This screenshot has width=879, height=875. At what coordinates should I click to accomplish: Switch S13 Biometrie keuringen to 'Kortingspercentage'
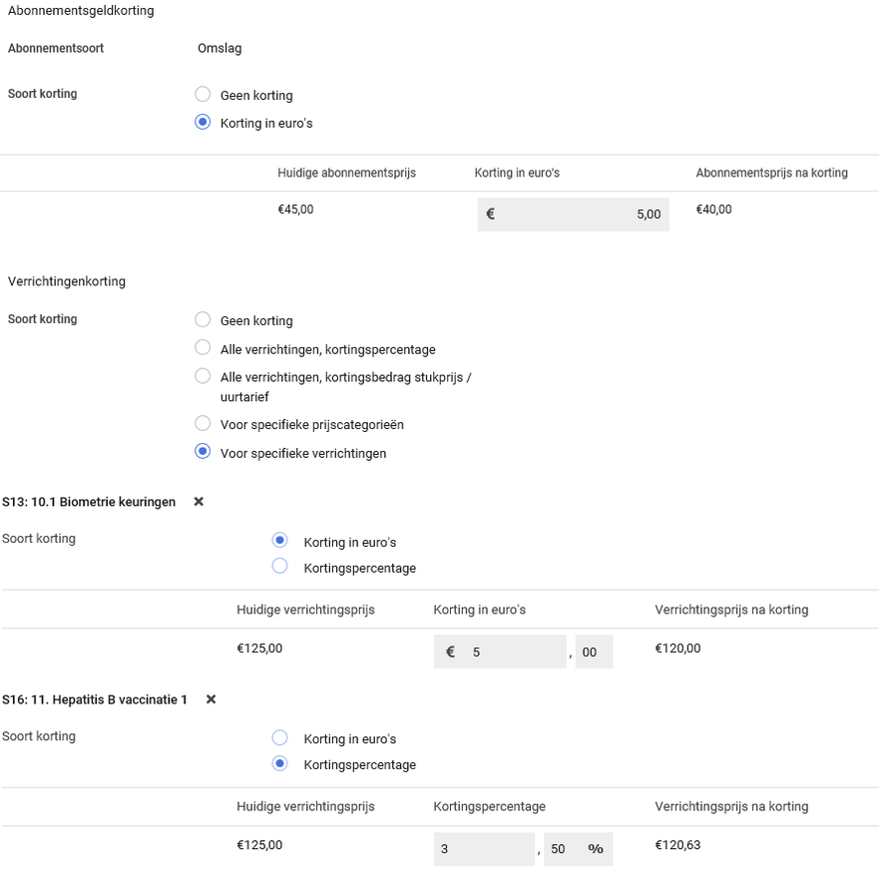(x=280, y=567)
